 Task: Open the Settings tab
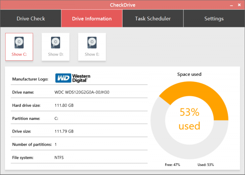[214, 19]
